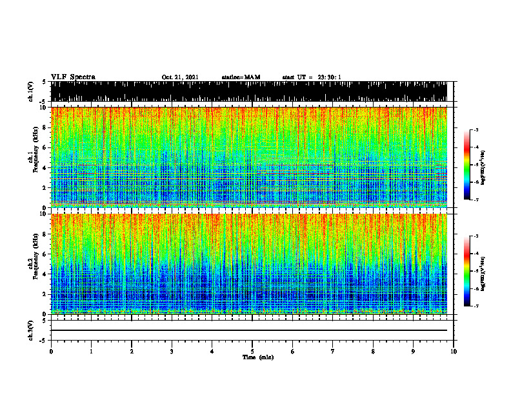Click the time axis tick label "0"

(x=51, y=352)
